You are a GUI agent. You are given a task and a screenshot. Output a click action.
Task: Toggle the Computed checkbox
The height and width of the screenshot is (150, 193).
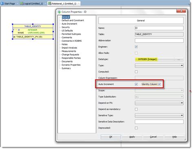pos(136,72)
